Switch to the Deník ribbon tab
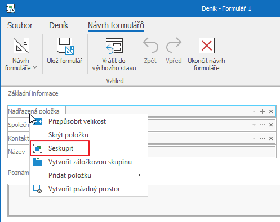The height and width of the screenshot is (222, 280). click(59, 25)
